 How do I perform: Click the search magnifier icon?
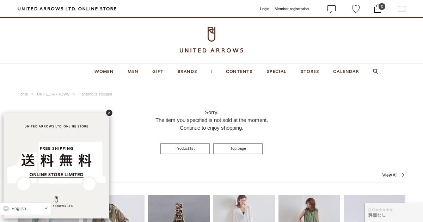pyautogui.click(x=375, y=71)
